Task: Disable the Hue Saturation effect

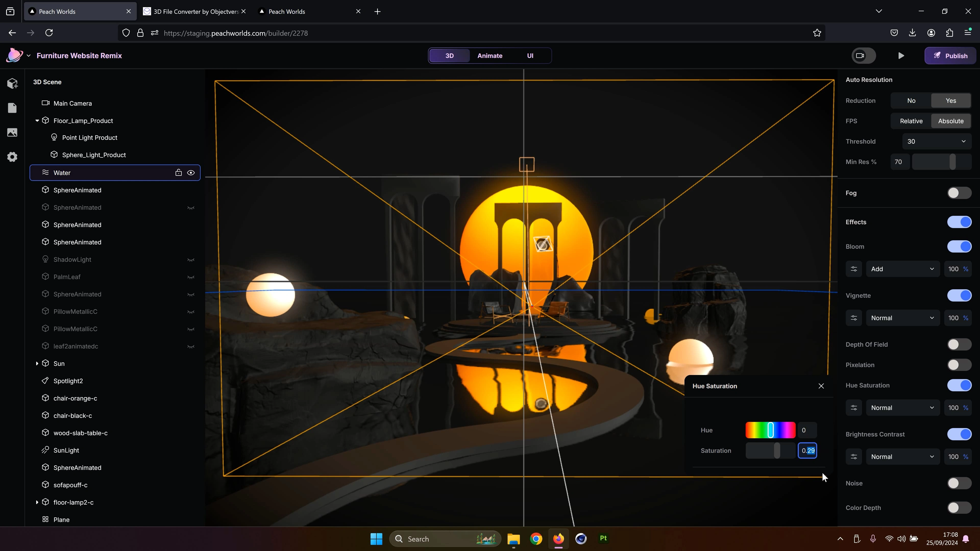Action: [959, 385]
